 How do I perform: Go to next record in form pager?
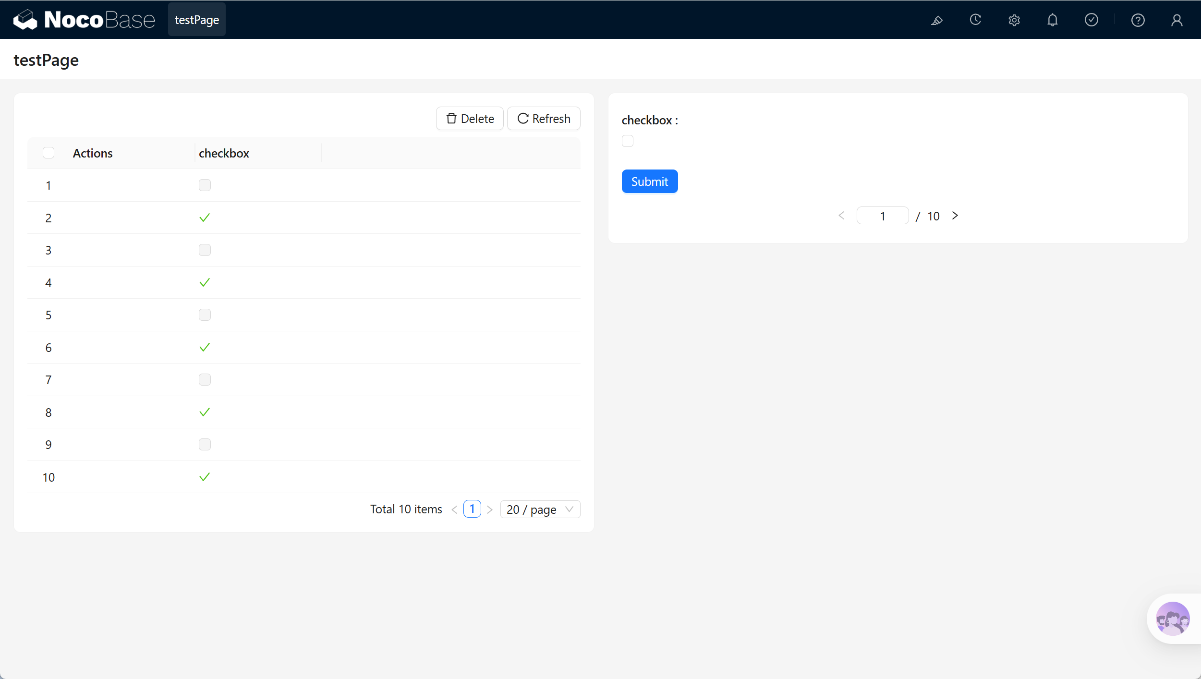pyautogui.click(x=955, y=216)
